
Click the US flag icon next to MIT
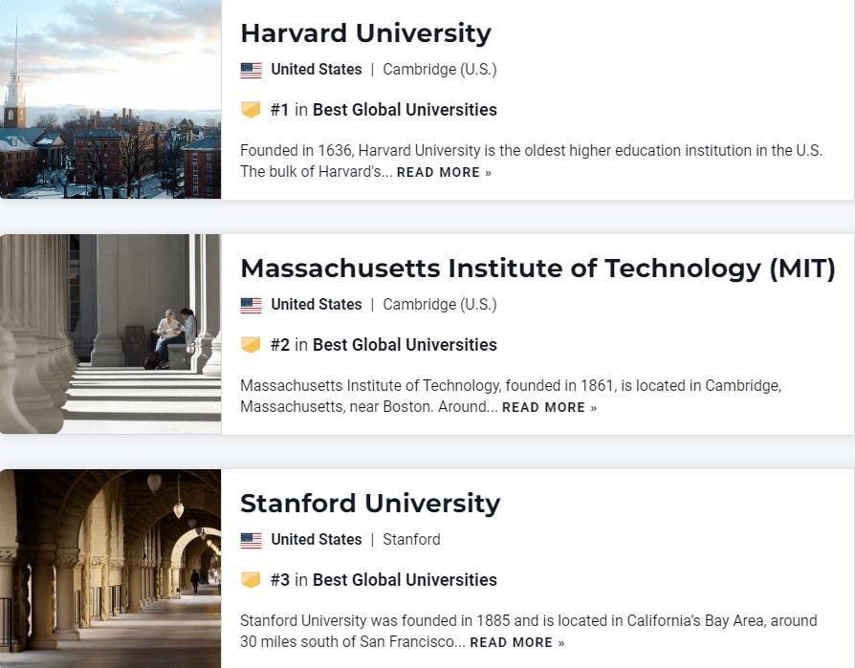point(252,304)
